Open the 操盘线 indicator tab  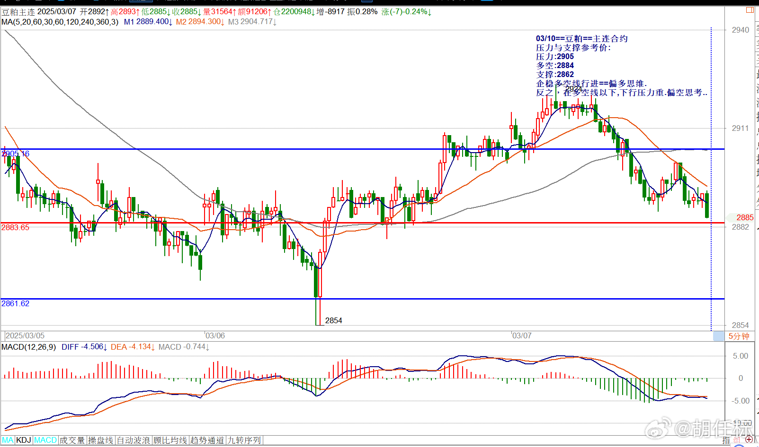coord(101,440)
